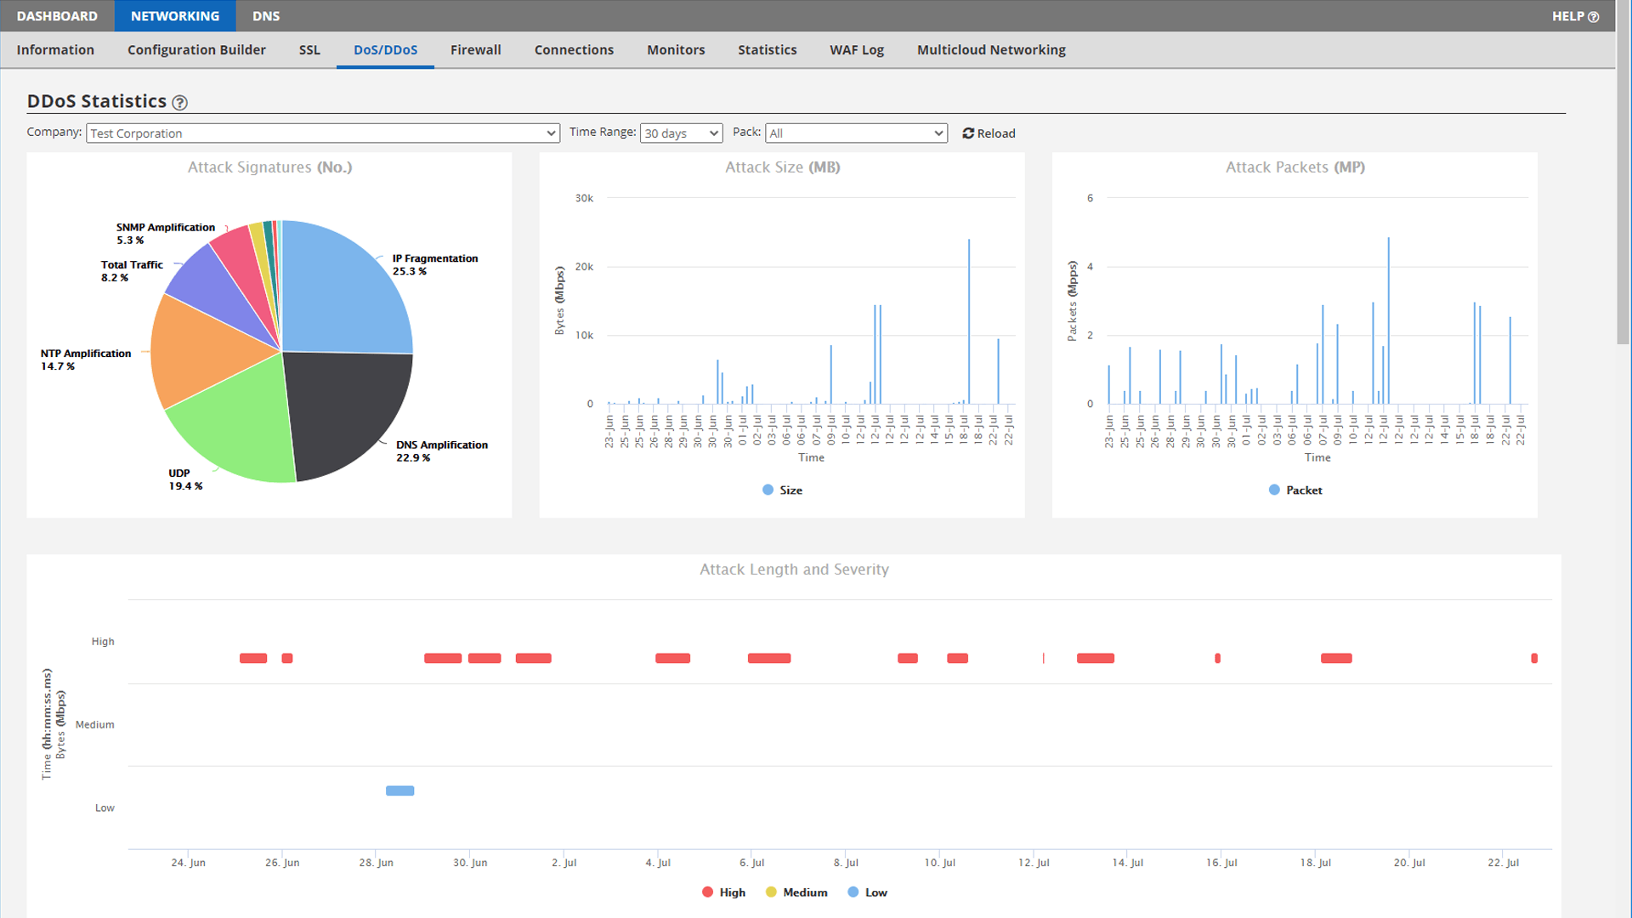Viewport: 1632px width, 918px height.
Task: Toggle the Size series in the Attack Size chart
Action: (781, 490)
